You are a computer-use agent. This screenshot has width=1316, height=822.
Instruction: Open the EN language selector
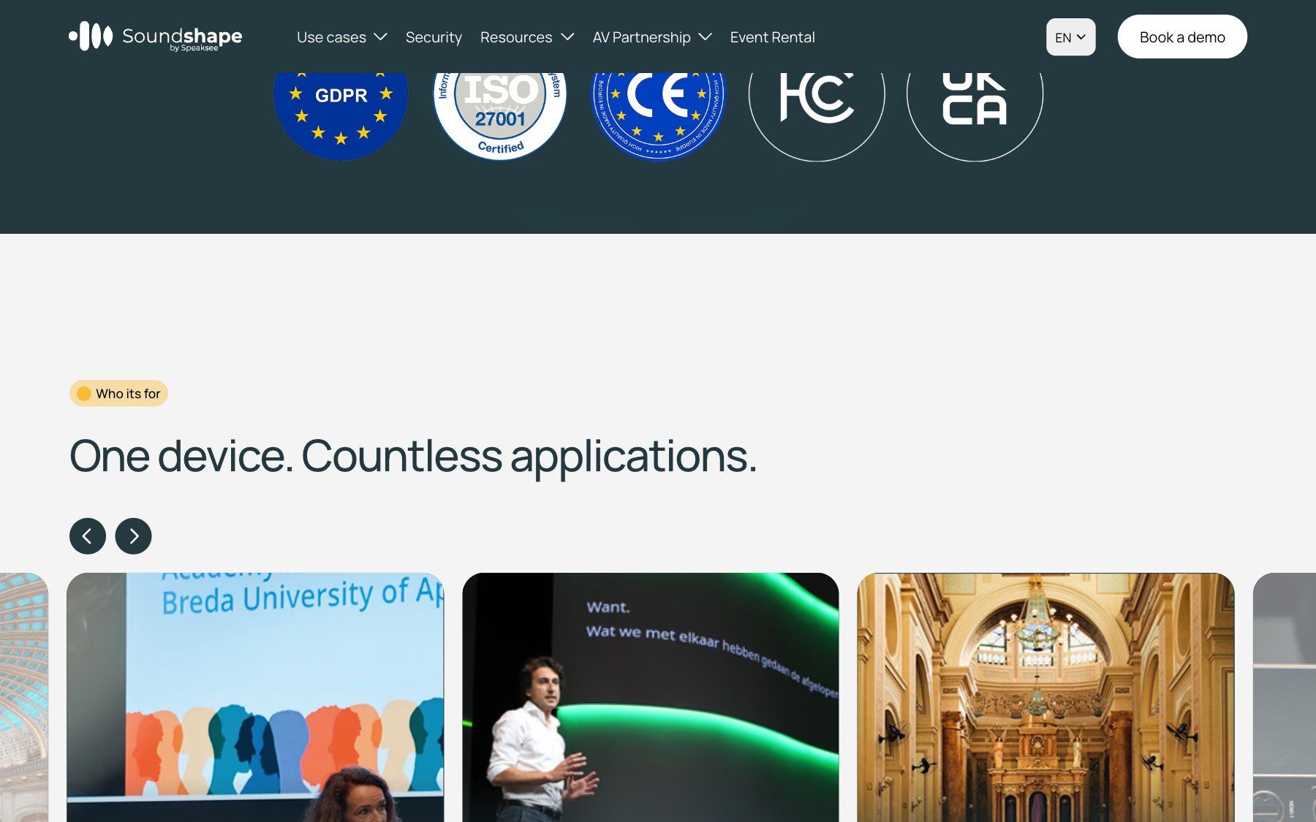1070,37
